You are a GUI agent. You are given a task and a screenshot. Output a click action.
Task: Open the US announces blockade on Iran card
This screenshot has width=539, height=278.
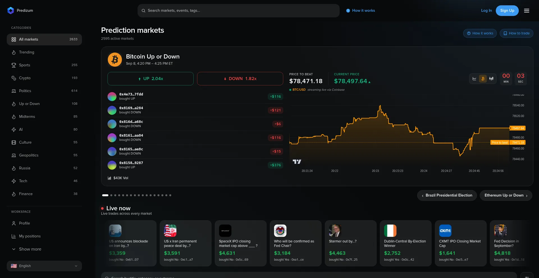coord(131,243)
